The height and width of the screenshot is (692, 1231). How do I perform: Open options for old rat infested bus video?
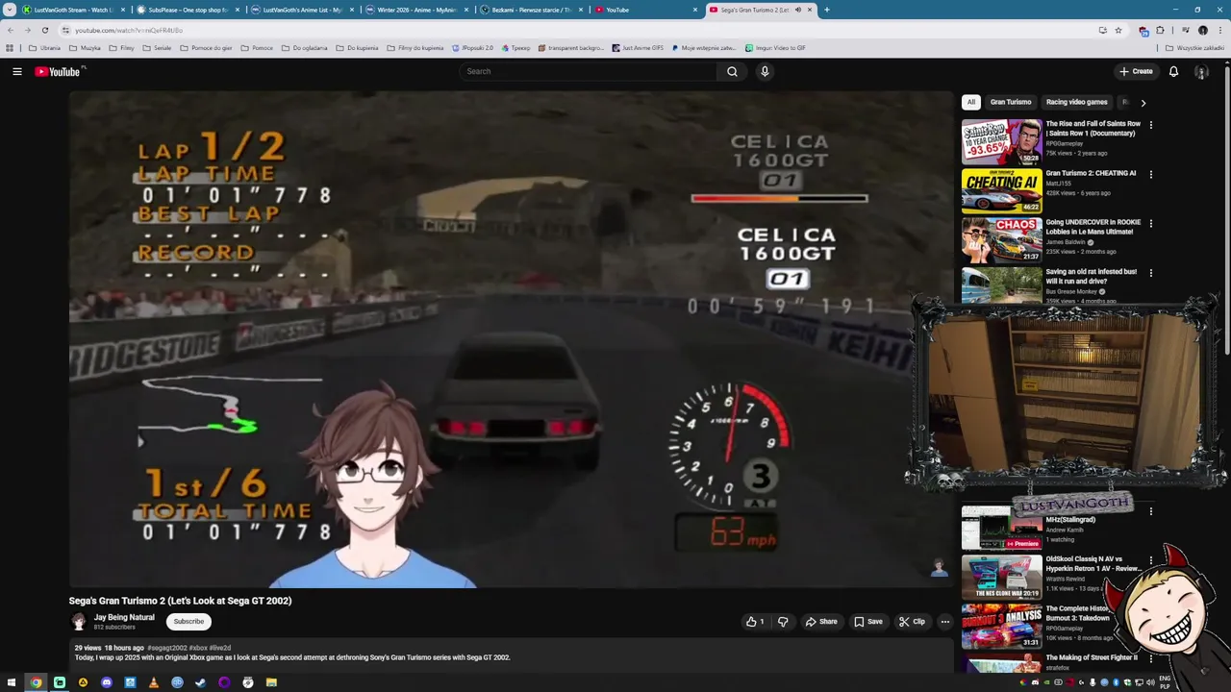[x=1150, y=272]
